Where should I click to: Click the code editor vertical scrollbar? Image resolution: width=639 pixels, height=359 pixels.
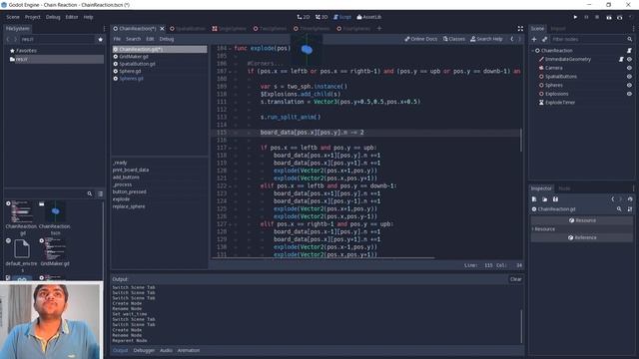(521, 140)
